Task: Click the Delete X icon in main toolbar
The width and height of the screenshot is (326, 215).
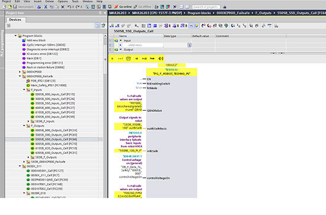Action: click(x=63, y=7)
